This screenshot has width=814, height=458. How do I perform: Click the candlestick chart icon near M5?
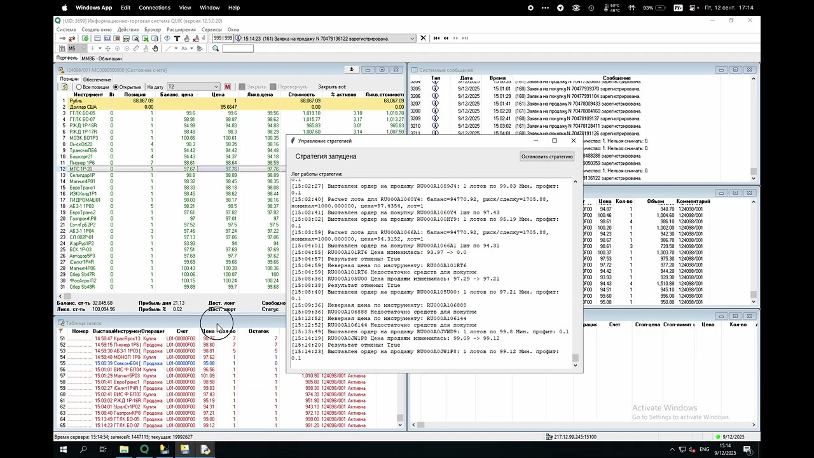(62, 48)
